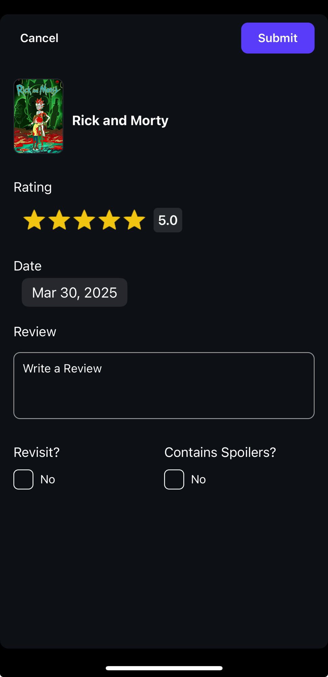Viewport: 328px width, 677px height.
Task: Click the Rating section label
Action: point(33,187)
